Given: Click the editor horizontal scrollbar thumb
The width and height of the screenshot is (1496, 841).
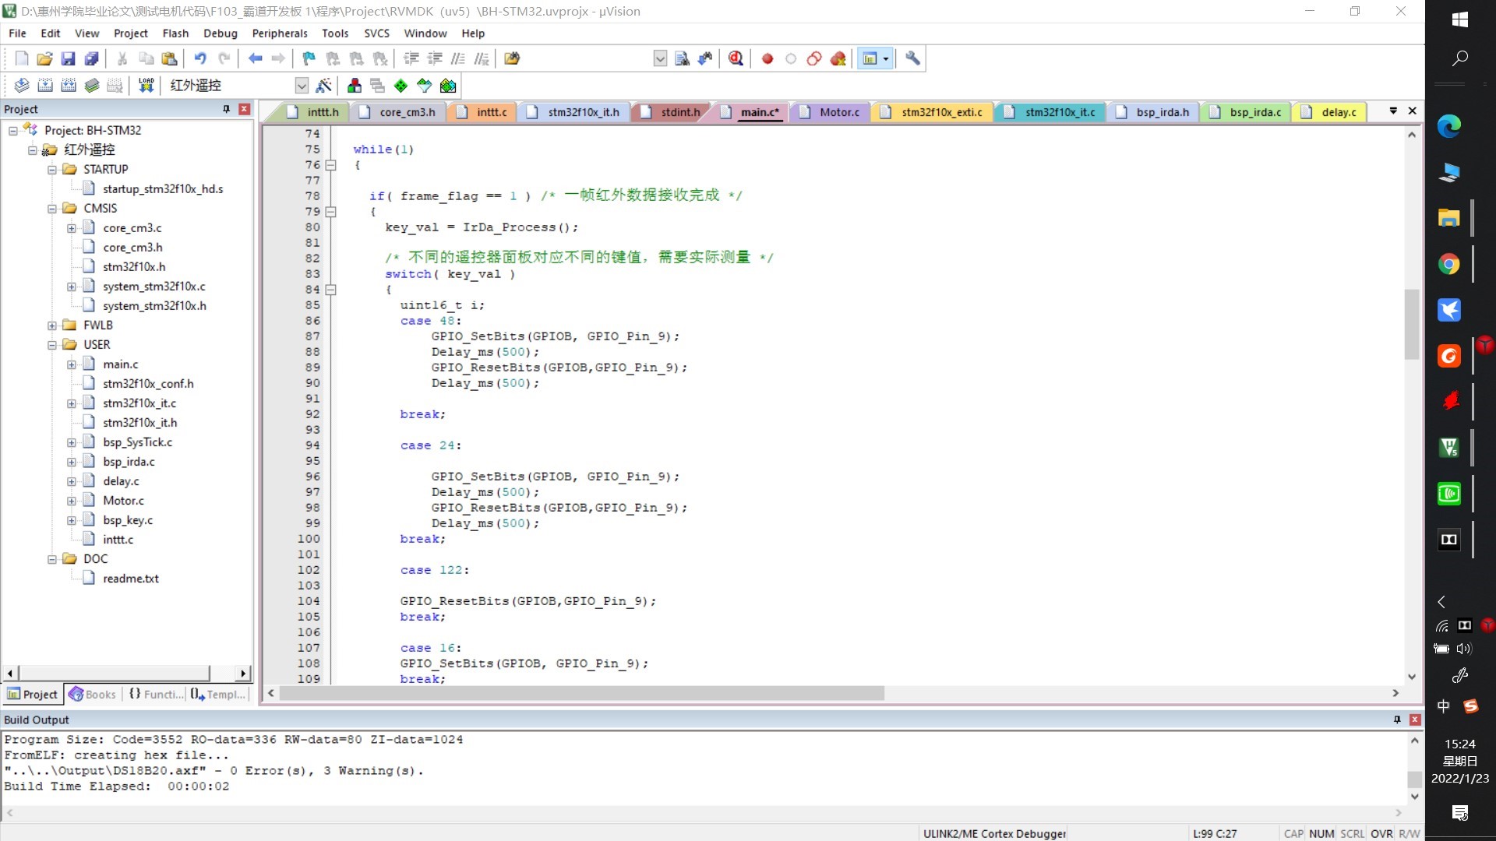Looking at the screenshot, I should (581, 693).
